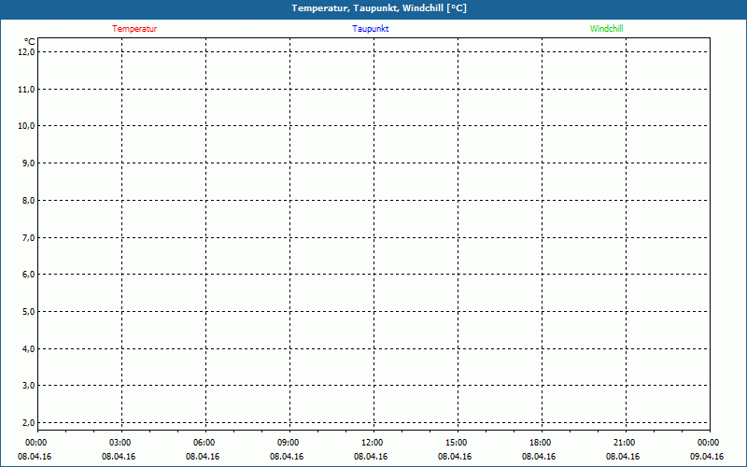The height and width of the screenshot is (467, 747).
Task: Click the '8,0' y-axis value
Action: point(28,200)
